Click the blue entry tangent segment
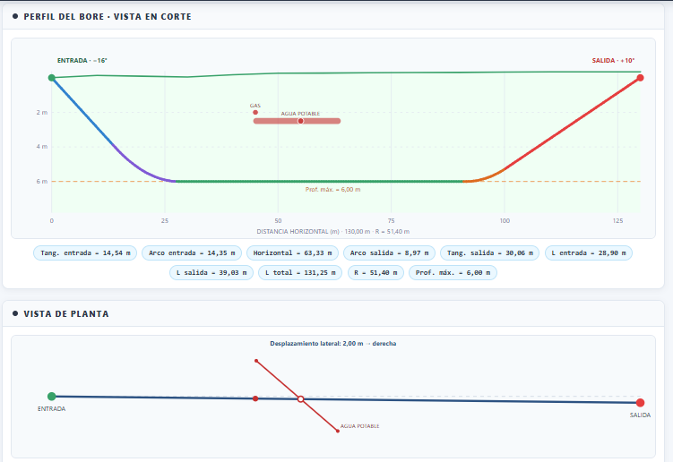This screenshot has width=673, height=462. pyautogui.click(x=83, y=113)
